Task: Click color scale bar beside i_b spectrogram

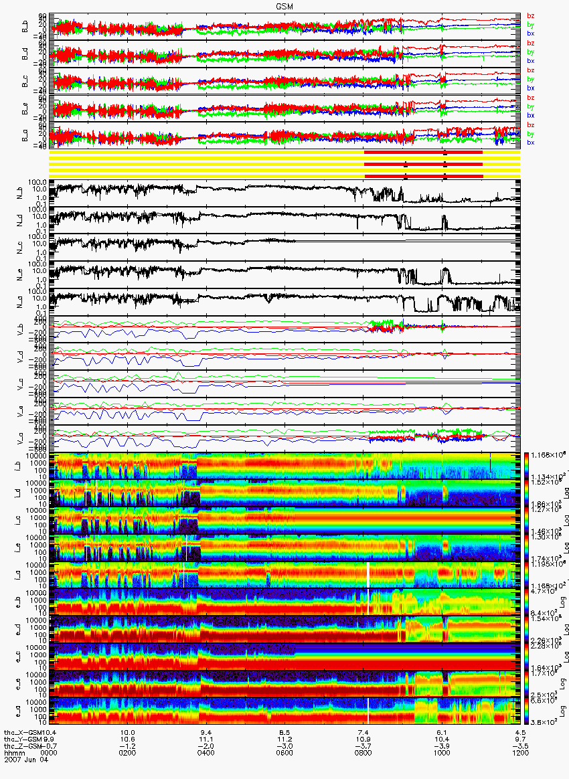Action: tap(527, 466)
